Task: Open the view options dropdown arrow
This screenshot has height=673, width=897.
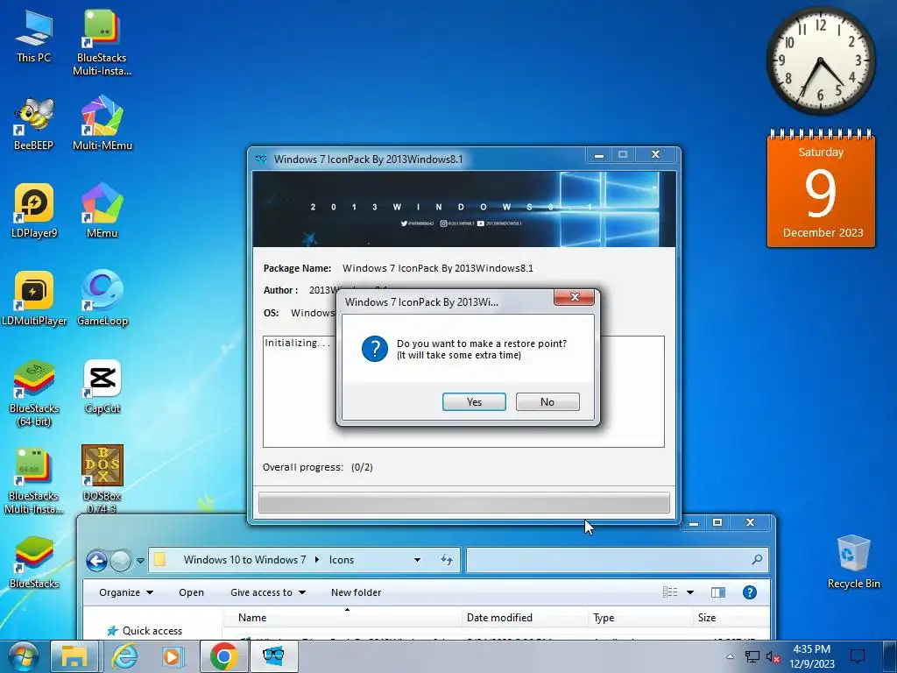Action: click(690, 592)
